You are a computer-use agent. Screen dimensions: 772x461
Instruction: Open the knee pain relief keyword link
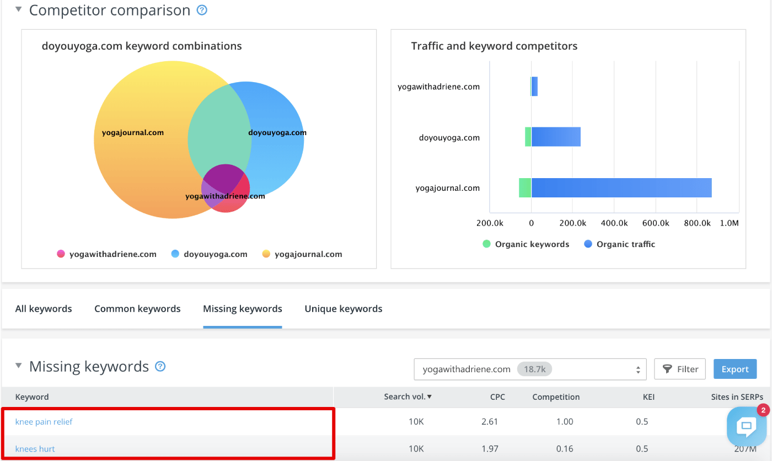tap(44, 422)
